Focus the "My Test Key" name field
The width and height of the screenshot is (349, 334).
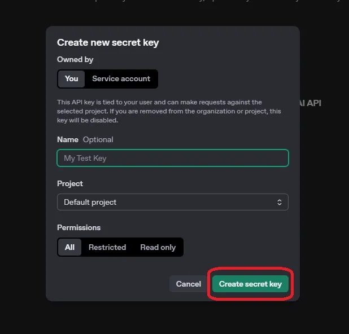point(172,158)
